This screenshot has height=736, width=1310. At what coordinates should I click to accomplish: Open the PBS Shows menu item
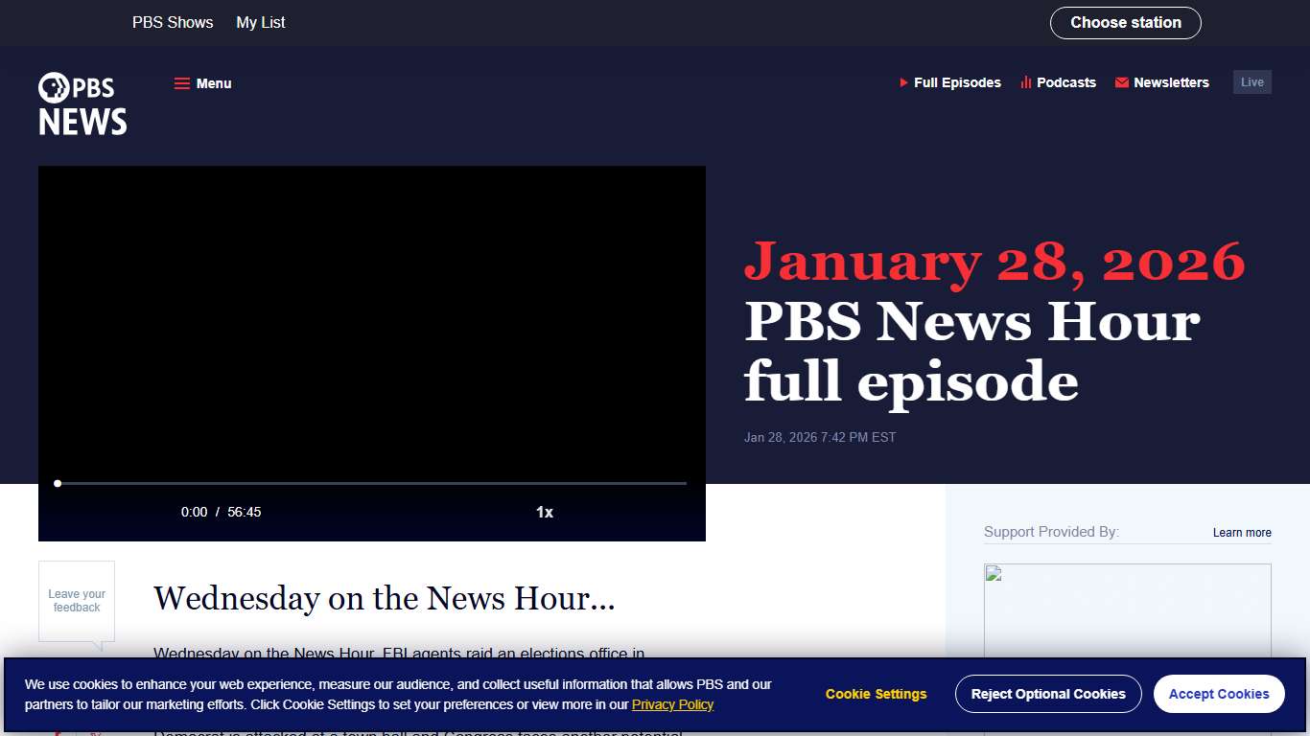point(173,22)
